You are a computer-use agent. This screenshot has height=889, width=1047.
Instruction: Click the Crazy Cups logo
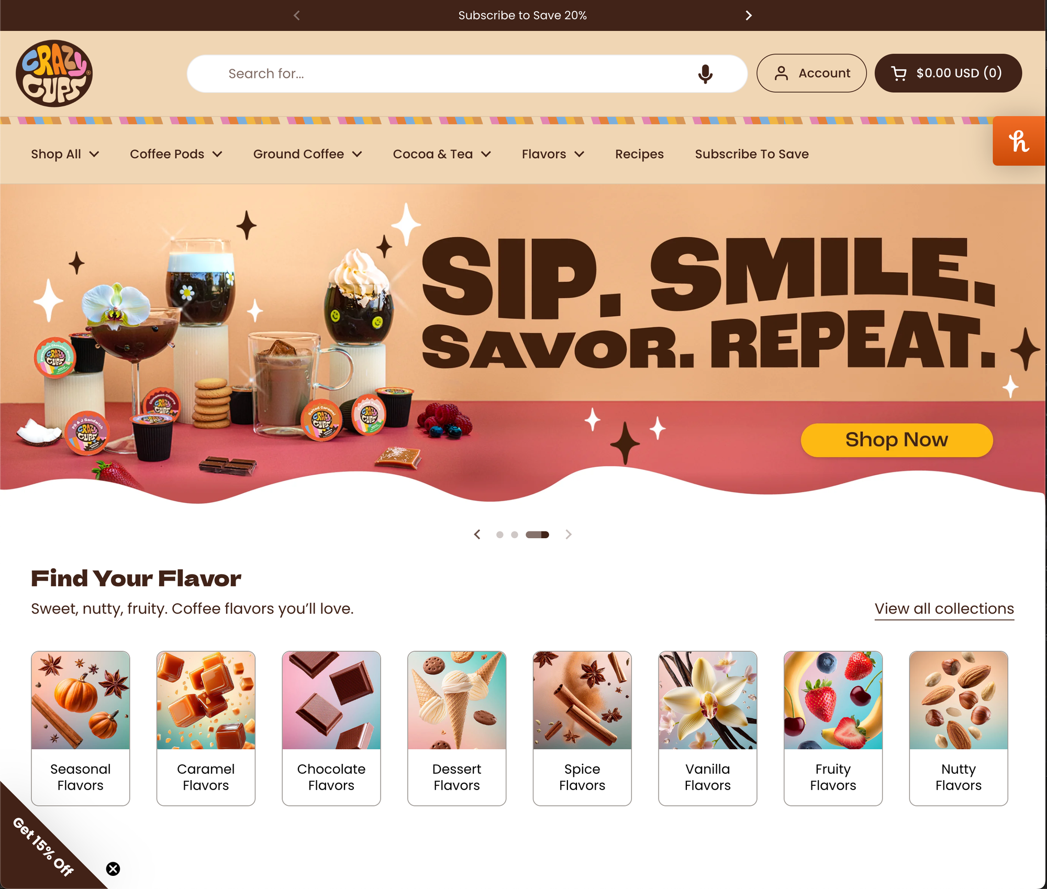coord(54,73)
